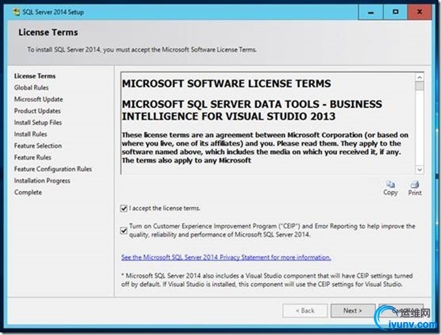Select Feature Configuration Rules step in sidebar
The image size is (441, 335).
tap(53, 169)
